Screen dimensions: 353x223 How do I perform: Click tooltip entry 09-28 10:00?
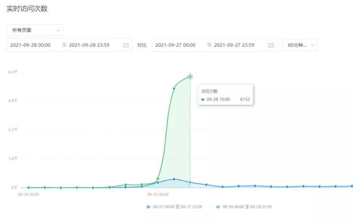tap(218, 99)
